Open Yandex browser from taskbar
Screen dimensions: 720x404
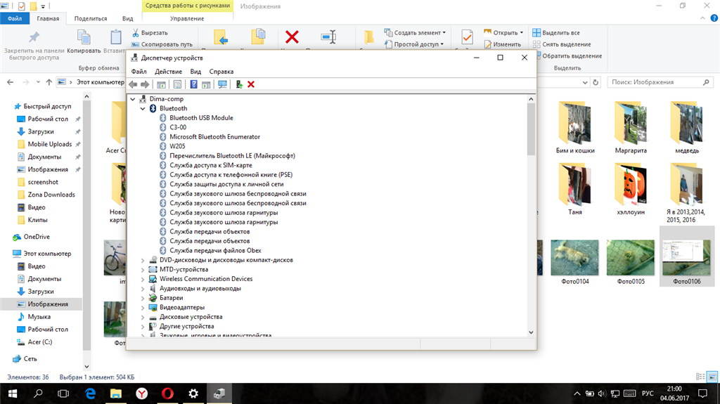142,393
